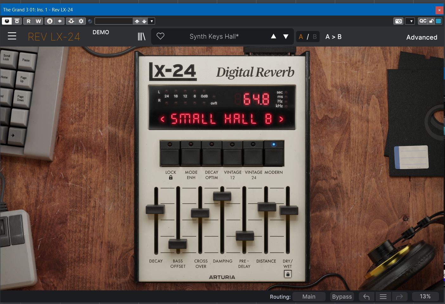Open the preset library browser
This screenshot has width=445, height=304.
[141, 37]
